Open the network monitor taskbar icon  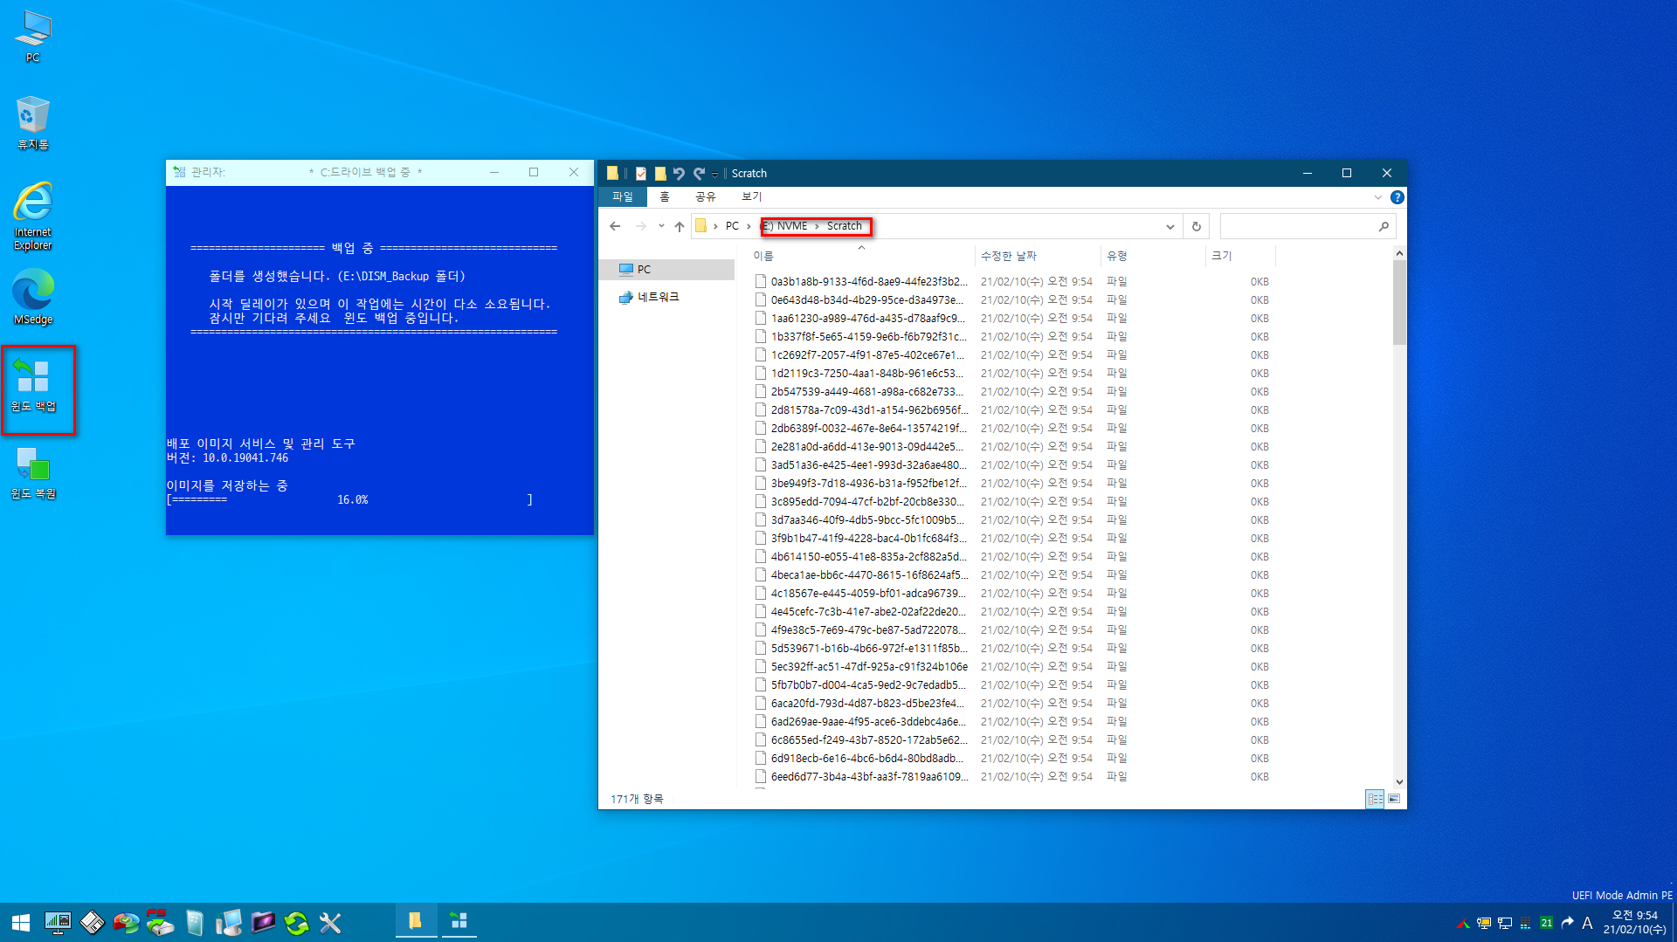58,923
